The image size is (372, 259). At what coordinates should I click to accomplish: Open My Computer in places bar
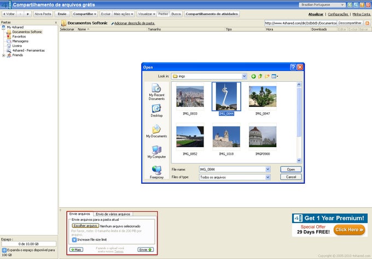(x=156, y=152)
